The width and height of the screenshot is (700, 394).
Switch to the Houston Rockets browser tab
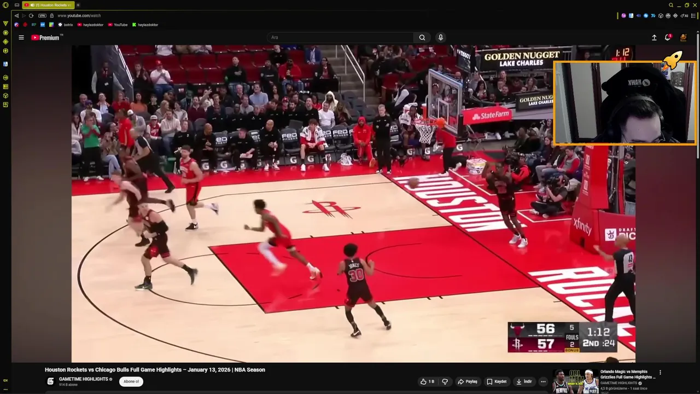[48, 5]
